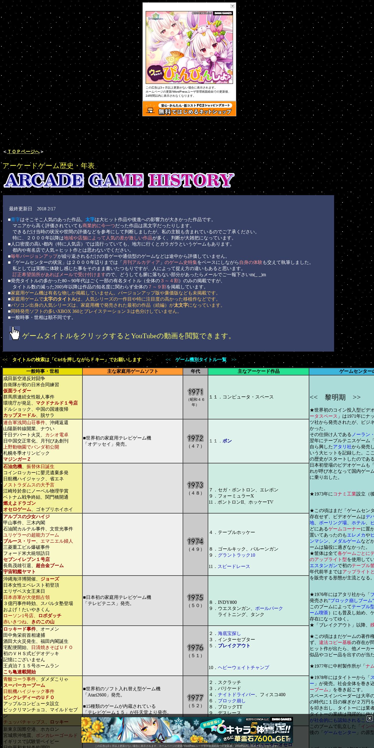Click 「Atari2600」発売 text
This screenshot has width=374, height=748.
104,695
